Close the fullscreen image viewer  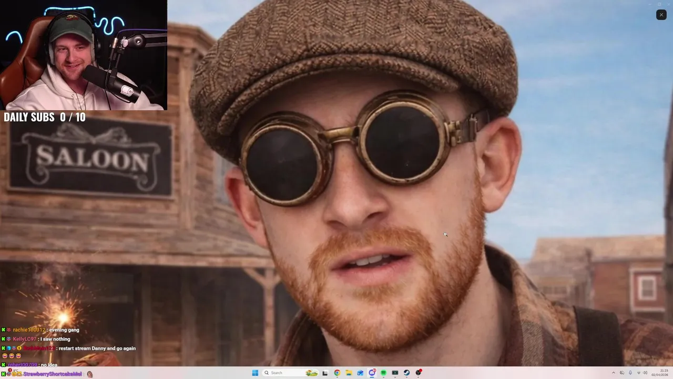coord(661,15)
